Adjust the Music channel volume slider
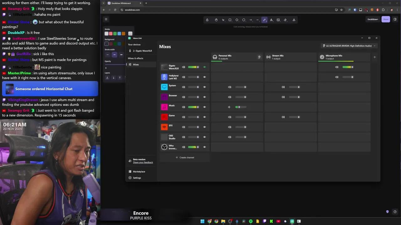Viewport: 401px width, 225px height. pos(194,107)
